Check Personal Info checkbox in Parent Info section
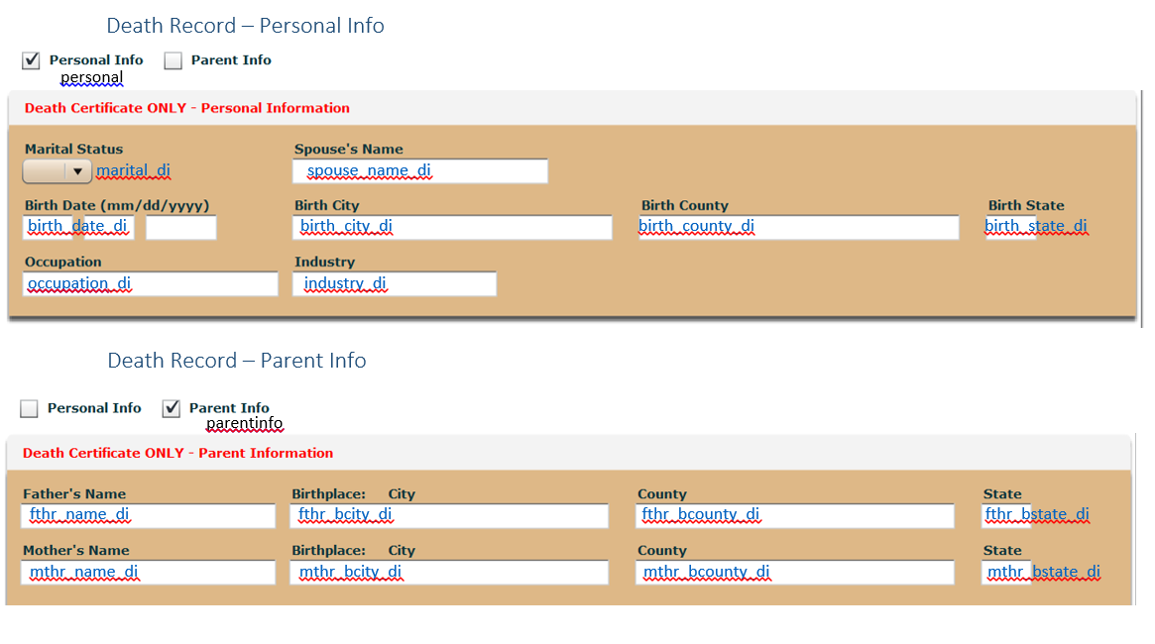Viewport: 1155px width, 644px height. tap(30, 408)
